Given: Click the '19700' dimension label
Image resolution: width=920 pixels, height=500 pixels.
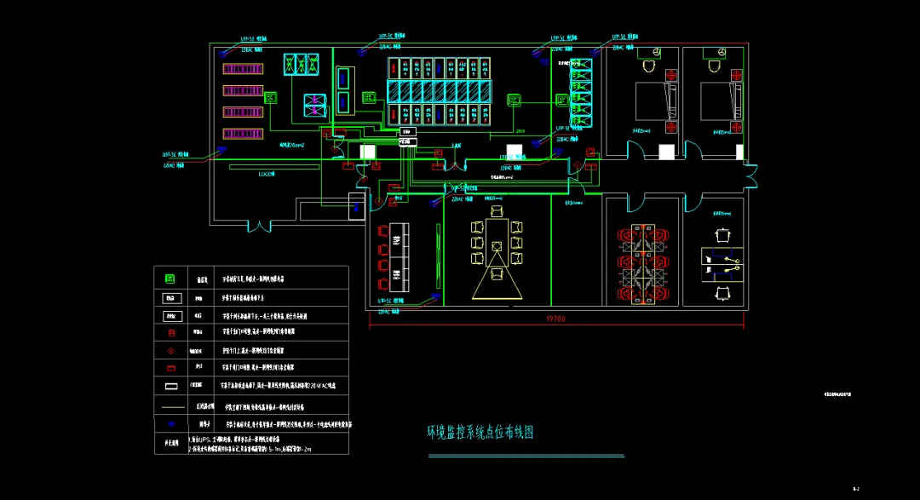Looking at the screenshot, I should pyautogui.click(x=555, y=319).
